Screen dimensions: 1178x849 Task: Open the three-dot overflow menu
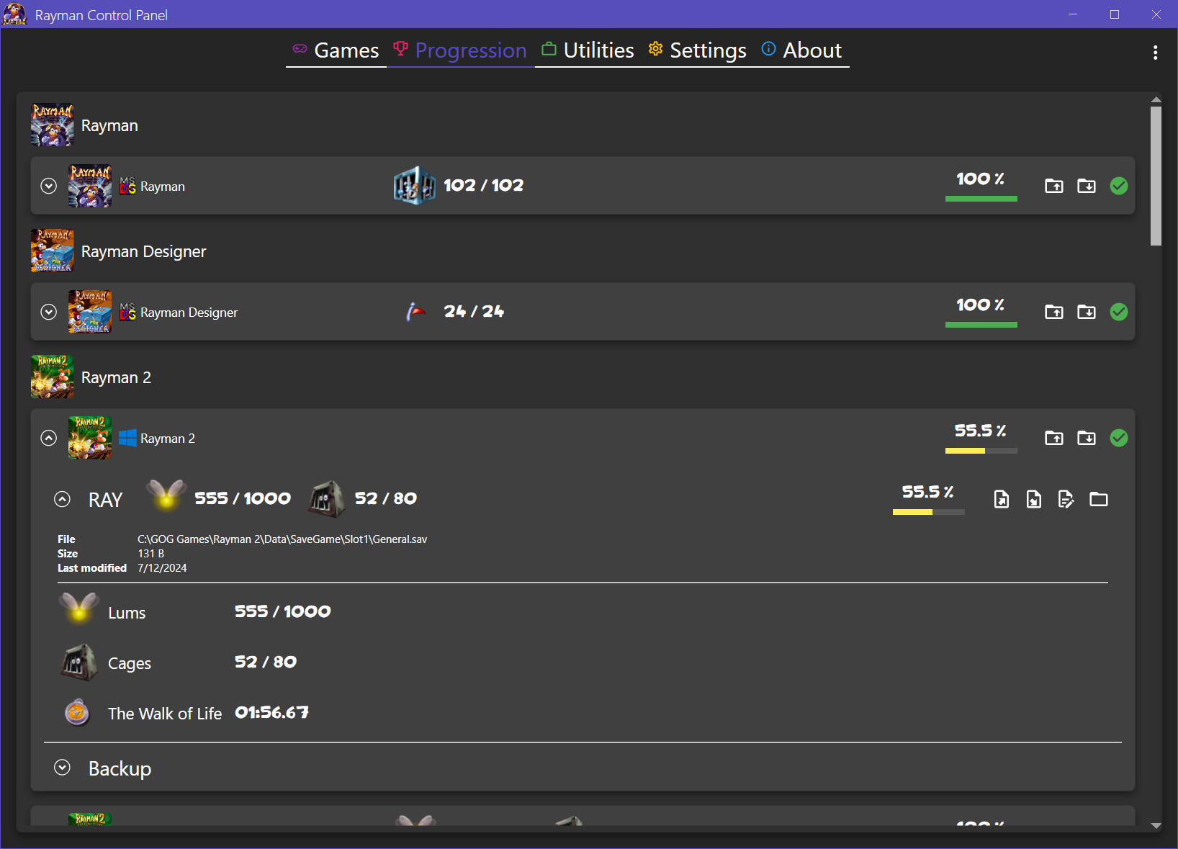[x=1155, y=53]
